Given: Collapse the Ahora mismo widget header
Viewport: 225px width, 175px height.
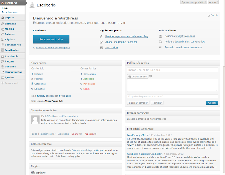Looking at the screenshot, I should click(76, 63).
